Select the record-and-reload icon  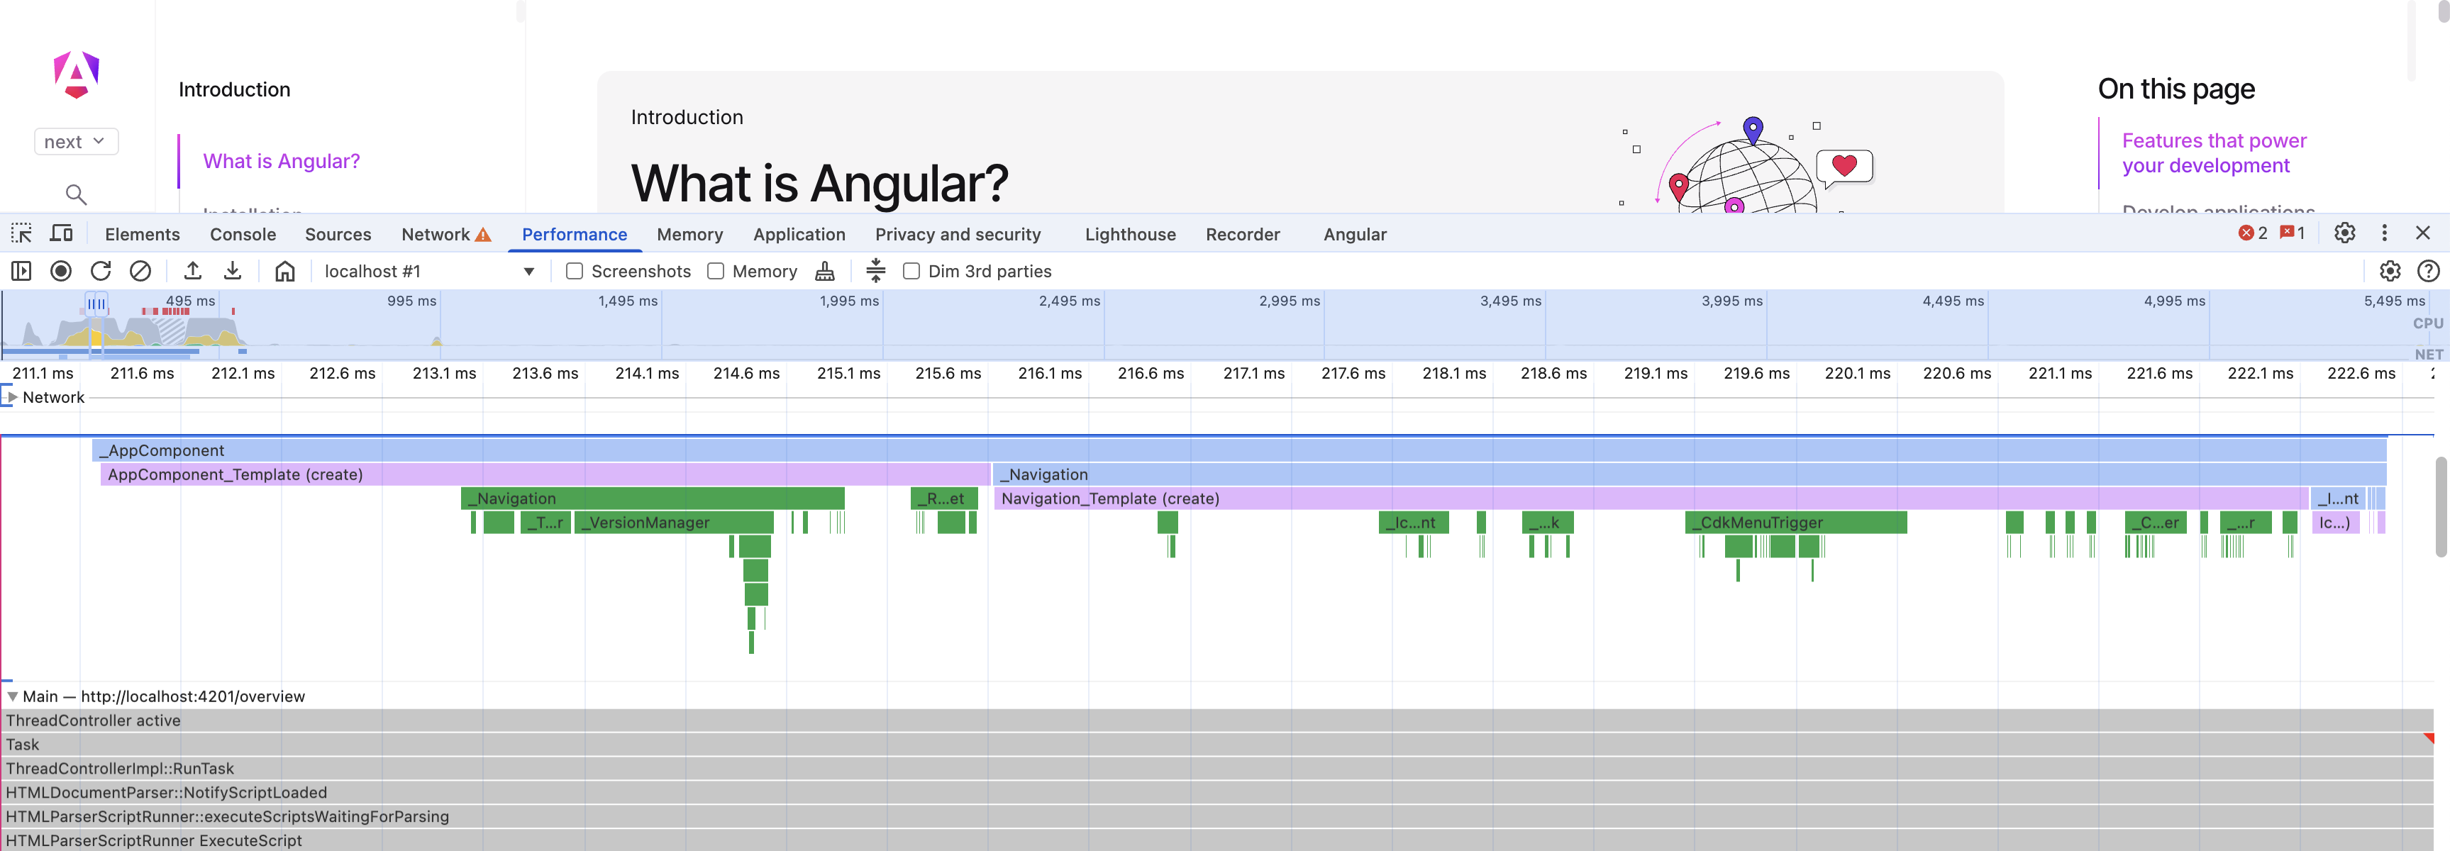101,271
